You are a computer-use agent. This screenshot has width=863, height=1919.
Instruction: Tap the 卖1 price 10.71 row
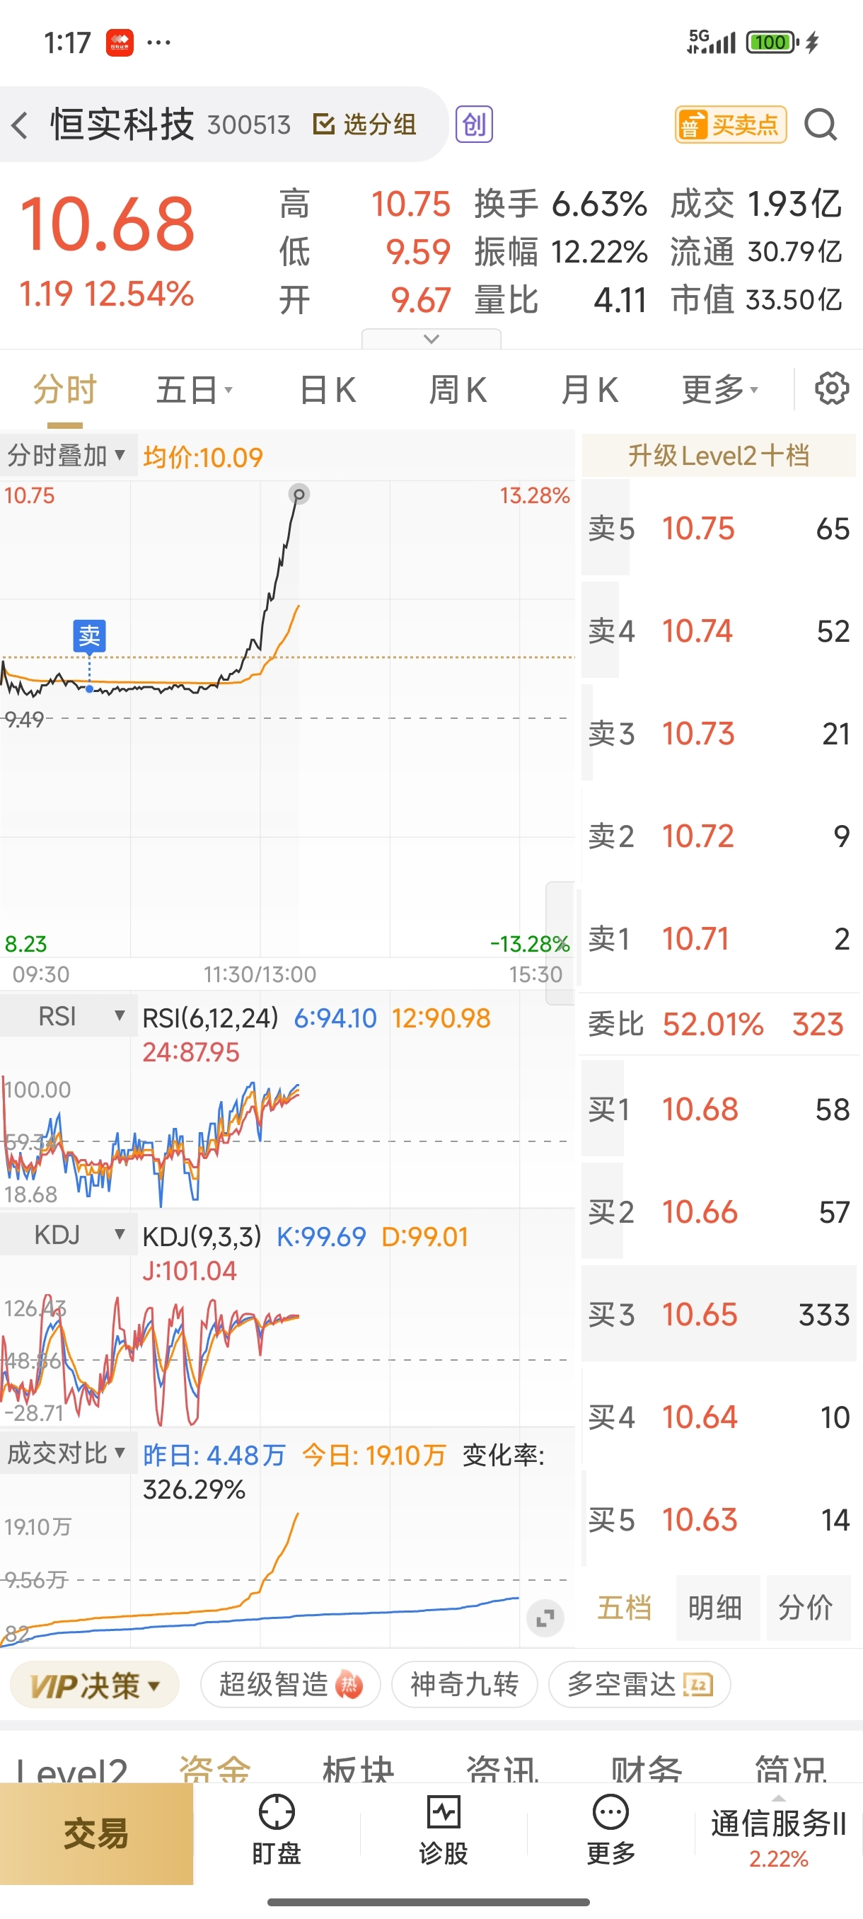pyautogui.click(x=719, y=939)
